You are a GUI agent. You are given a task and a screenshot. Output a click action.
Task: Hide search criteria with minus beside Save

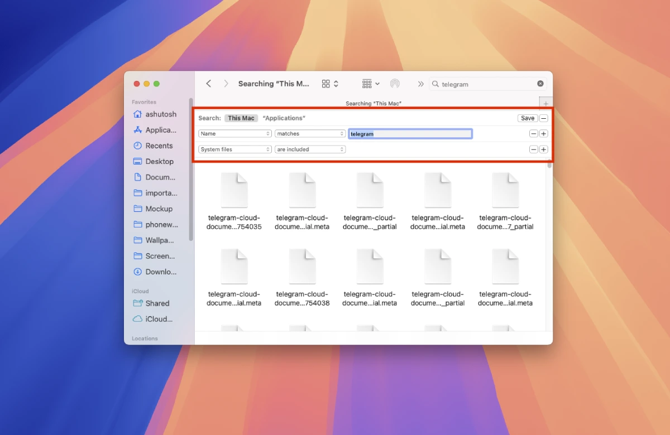(544, 118)
